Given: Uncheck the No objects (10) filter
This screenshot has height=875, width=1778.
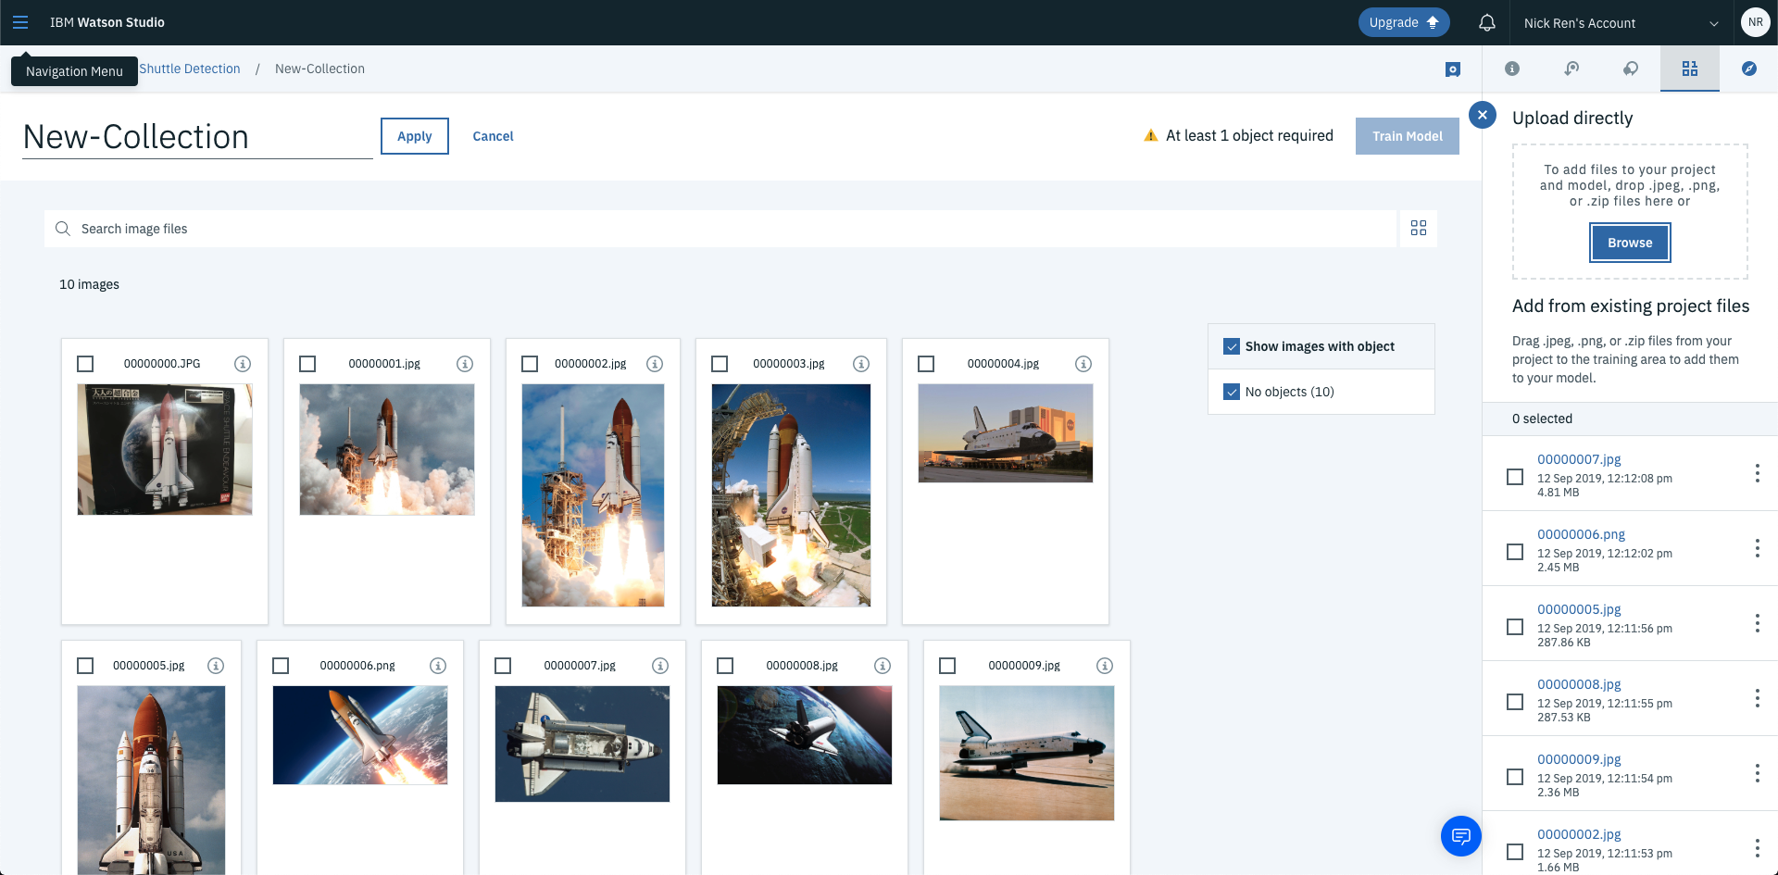Looking at the screenshot, I should [1232, 392].
